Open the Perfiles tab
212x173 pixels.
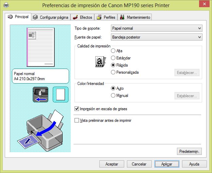(106, 17)
